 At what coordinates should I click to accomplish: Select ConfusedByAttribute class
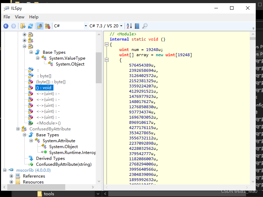click(x=50, y=129)
